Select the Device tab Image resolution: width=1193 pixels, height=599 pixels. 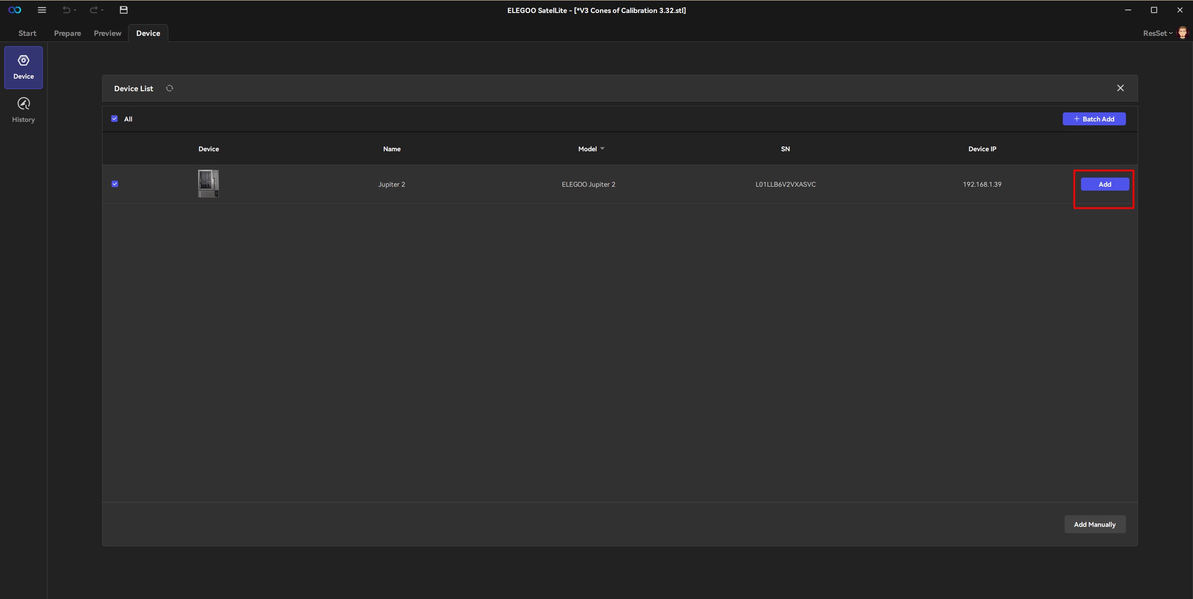(148, 33)
